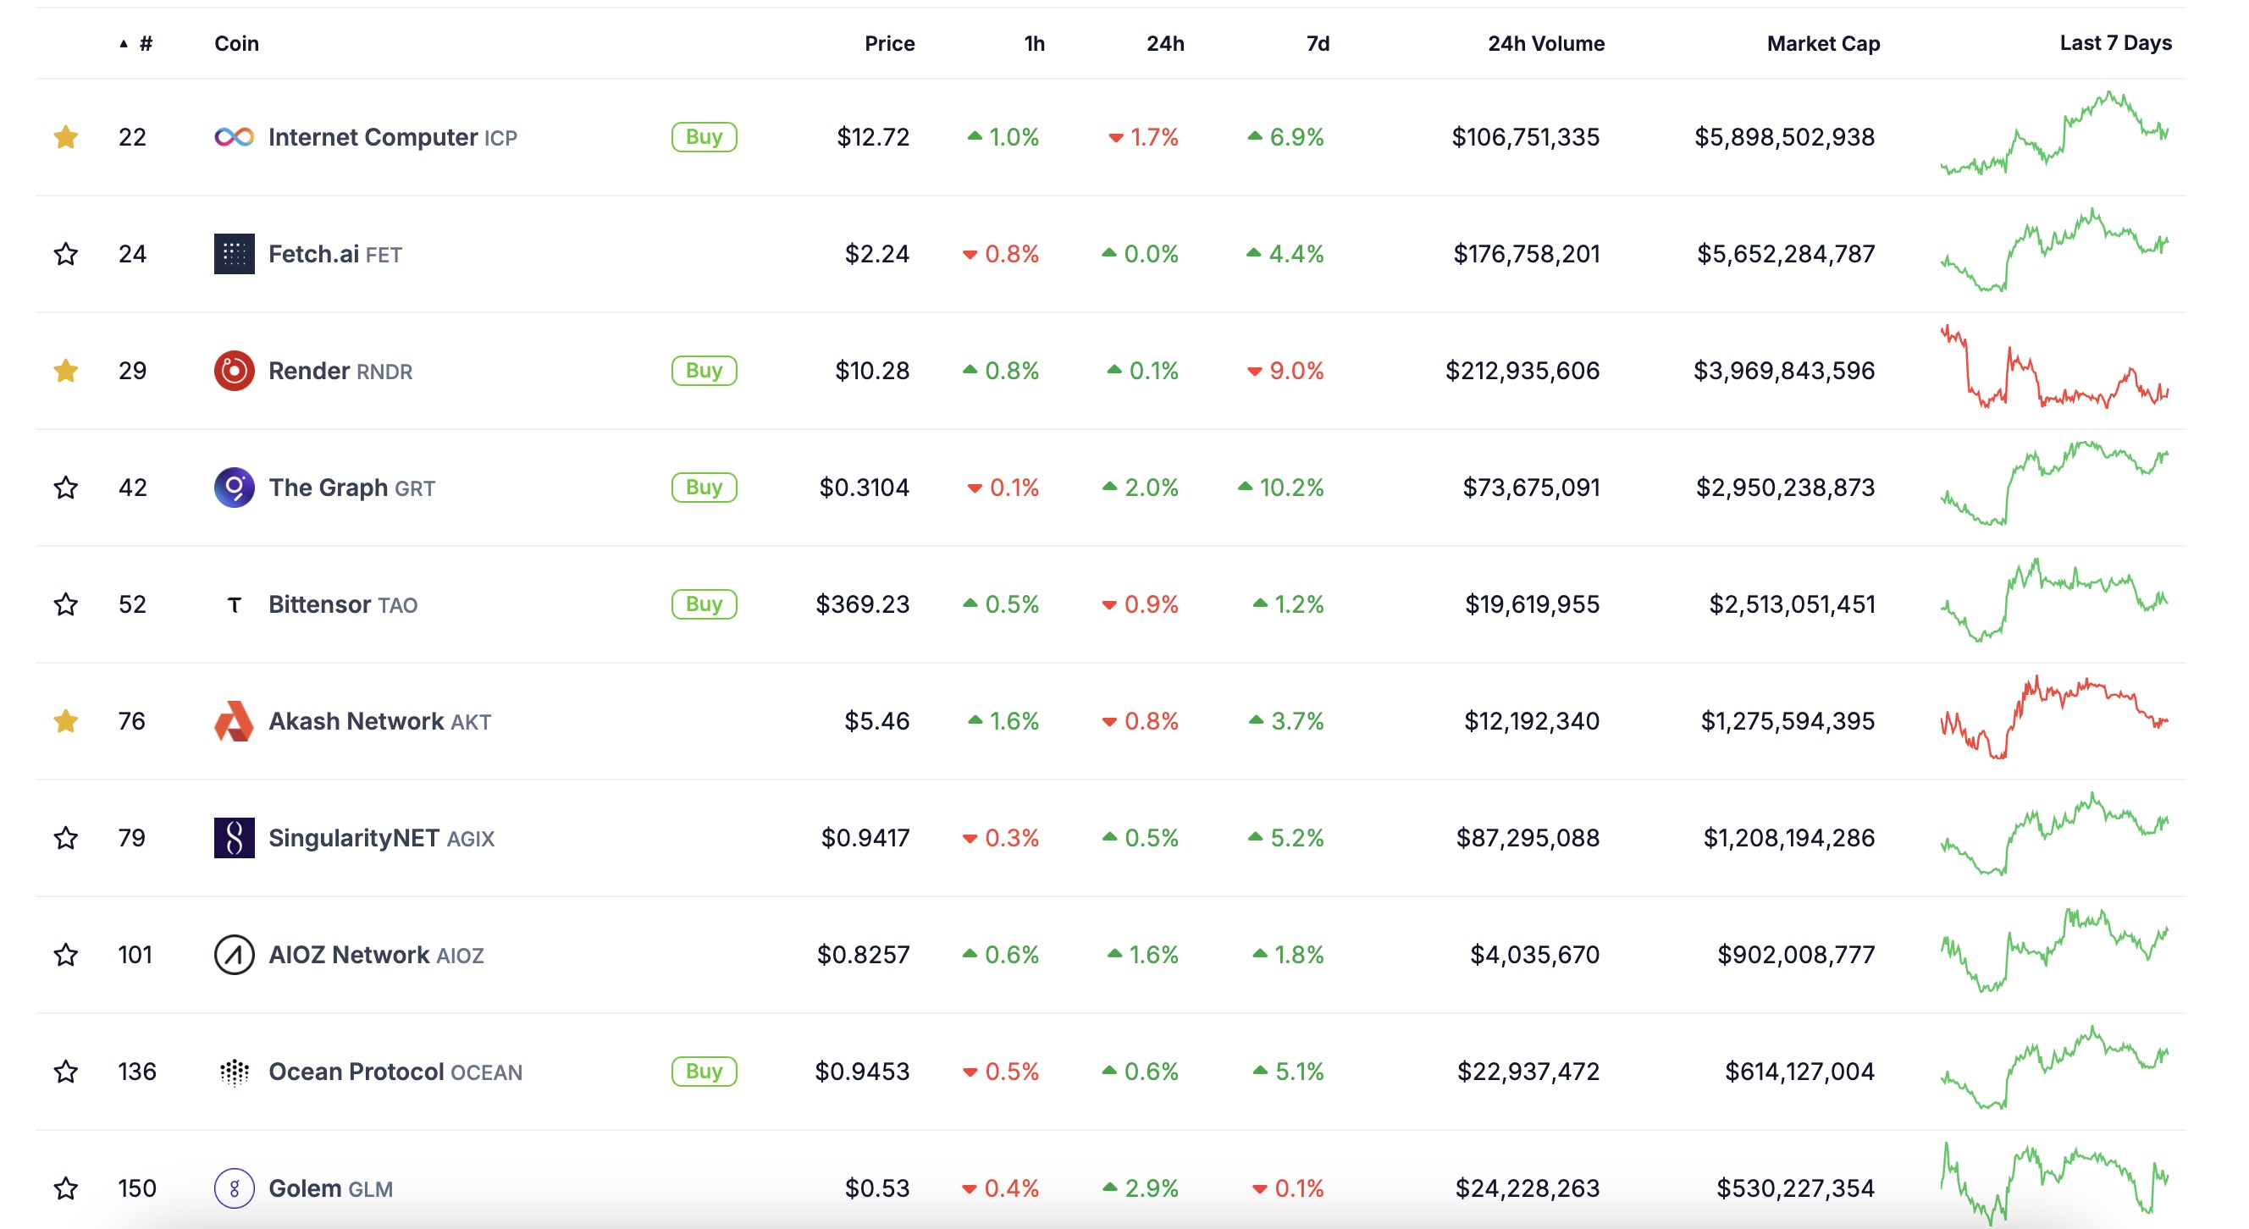Select AIOZ market cap $902,008,777
Viewport: 2249px width, 1229px height.
coord(1796,955)
